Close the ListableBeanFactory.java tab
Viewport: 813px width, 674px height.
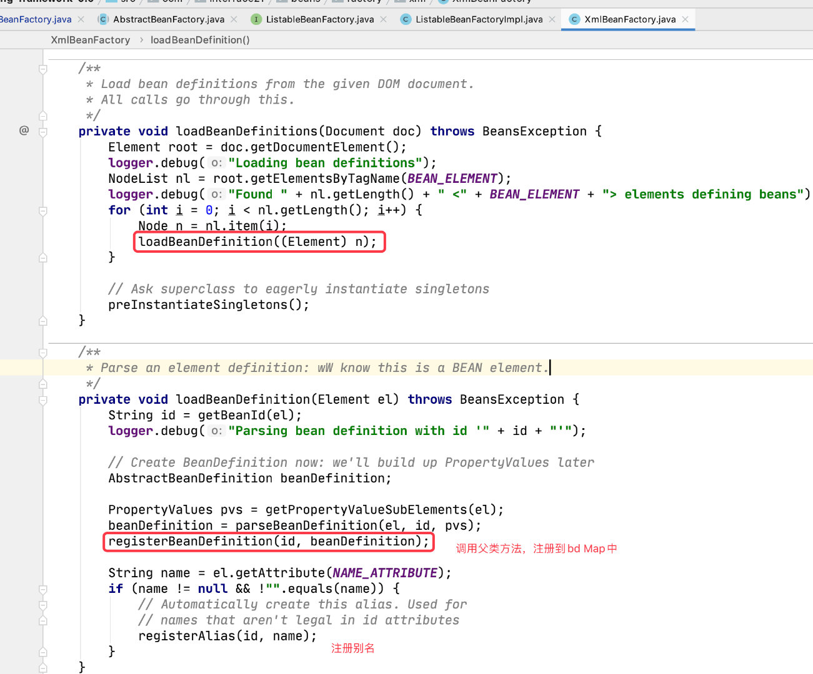click(383, 19)
